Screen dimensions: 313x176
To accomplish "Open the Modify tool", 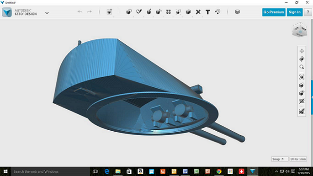I will [159, 12].
